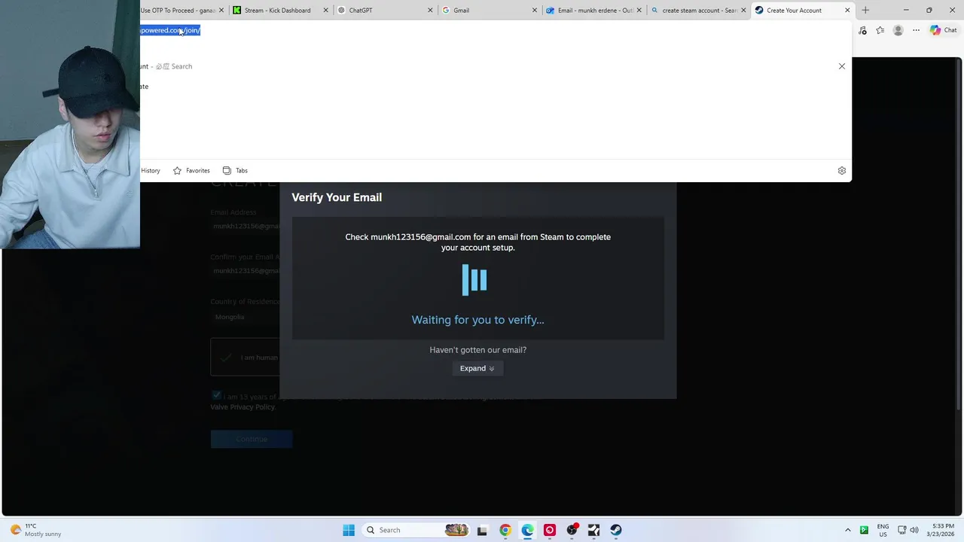Select the Create Your Account tab
The height and width of the screenshot is (542, 964).
[x=793, y=11]
